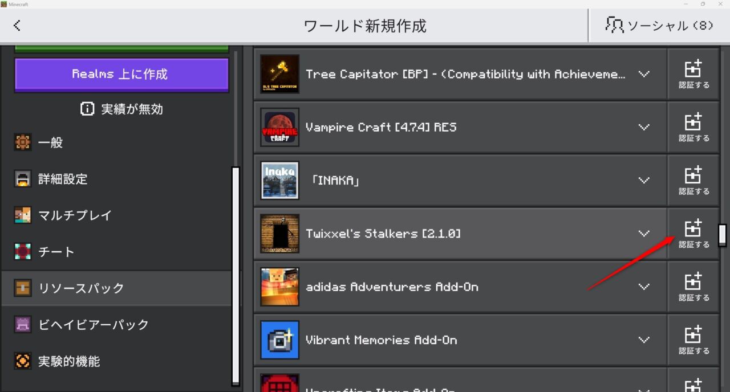Select the リソースパック tab

[116, 288]
